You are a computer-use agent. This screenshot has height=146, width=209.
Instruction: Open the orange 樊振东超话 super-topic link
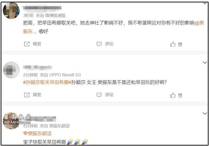point(40,133)
